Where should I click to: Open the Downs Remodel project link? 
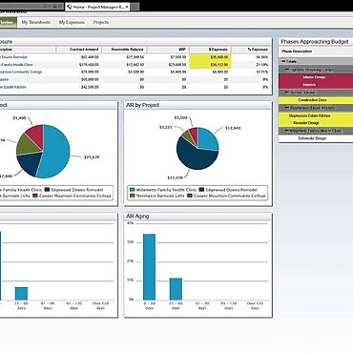[14, 57]
